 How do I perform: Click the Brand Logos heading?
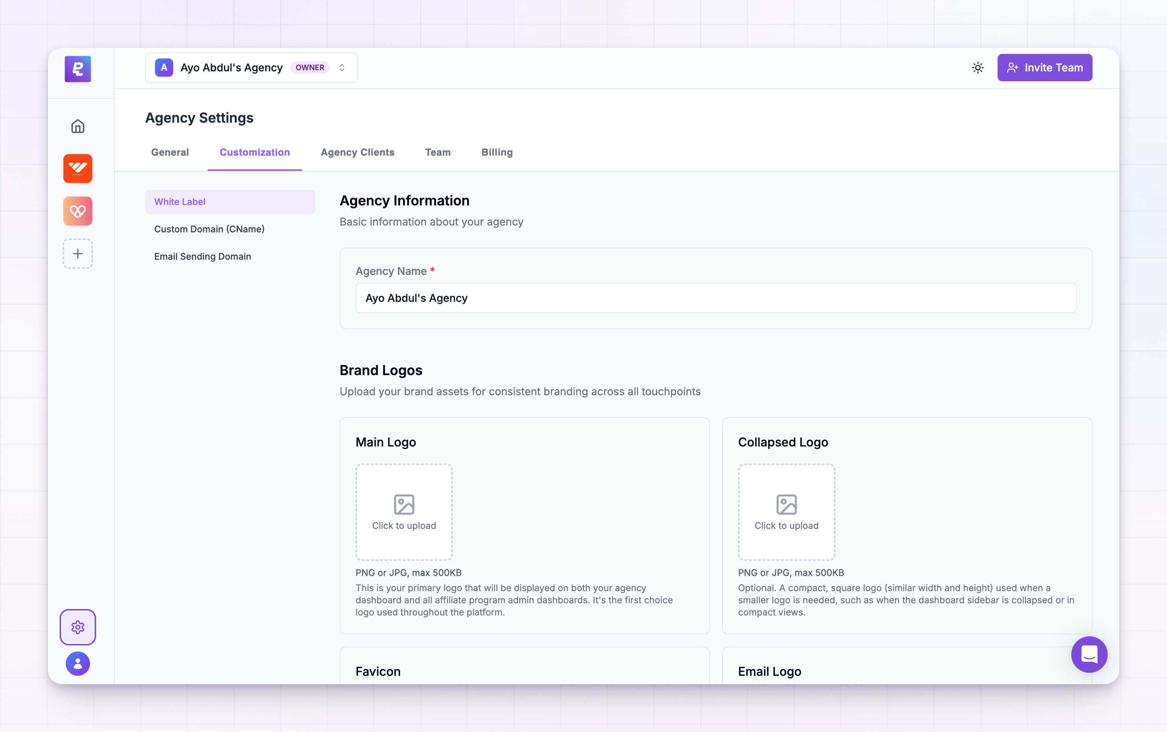[381, 370]
